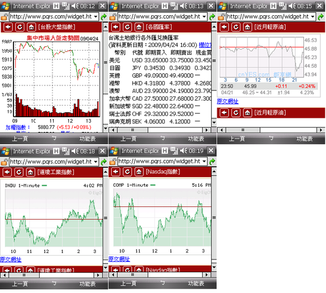This screenshot has width=326, height=293.
Task: Reload the 各國匯率 exchange rate widget
Action: point(128,27)
